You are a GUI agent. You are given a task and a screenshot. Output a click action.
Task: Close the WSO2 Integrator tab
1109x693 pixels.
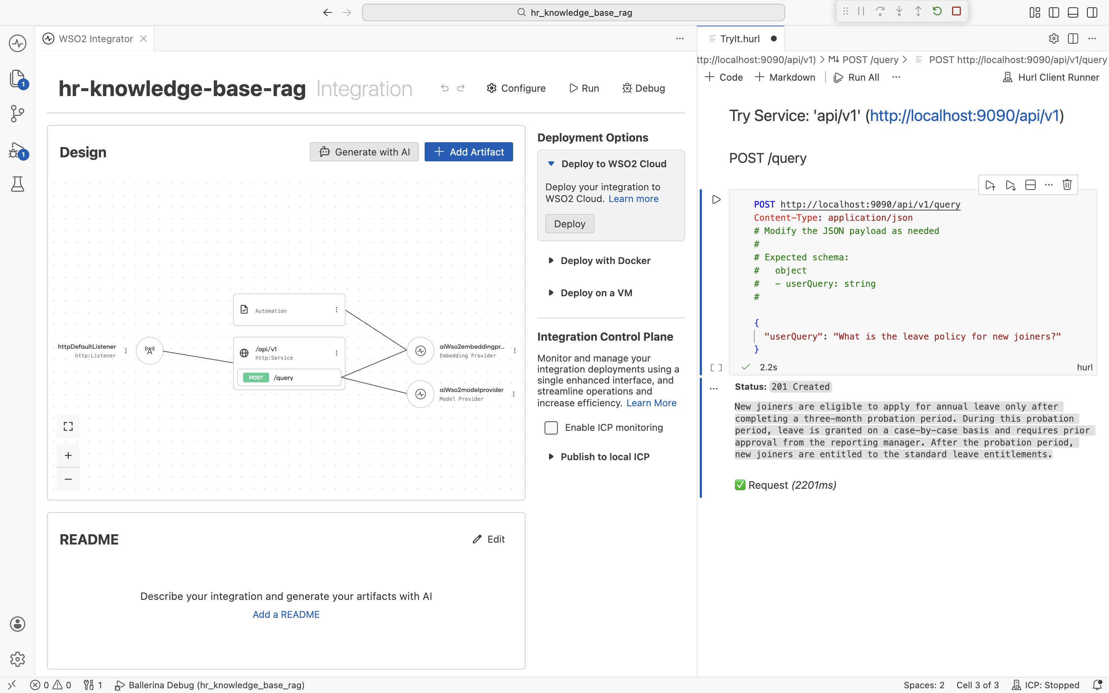pos(143,38)
